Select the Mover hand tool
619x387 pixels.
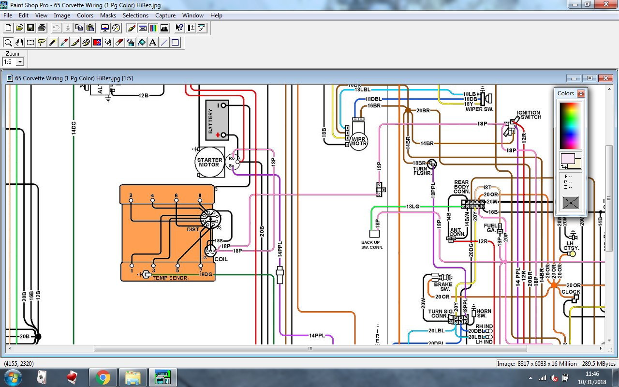pos(19,43)
